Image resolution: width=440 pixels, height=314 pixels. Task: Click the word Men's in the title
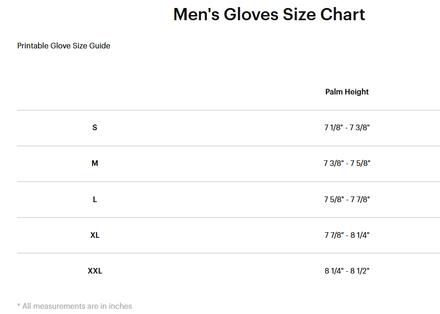196,14
